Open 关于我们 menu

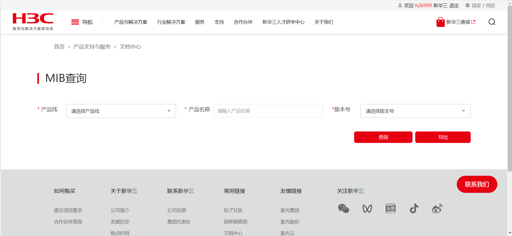(324, 22)
